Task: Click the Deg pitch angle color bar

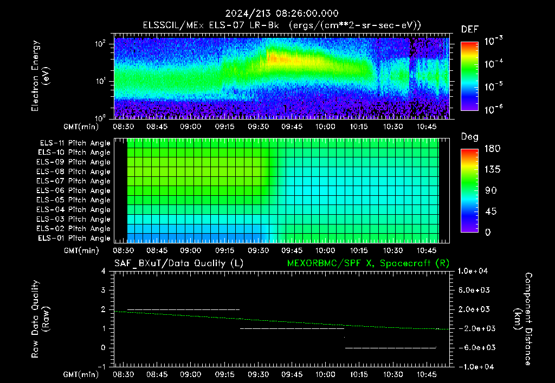Action: click(470, 190)
